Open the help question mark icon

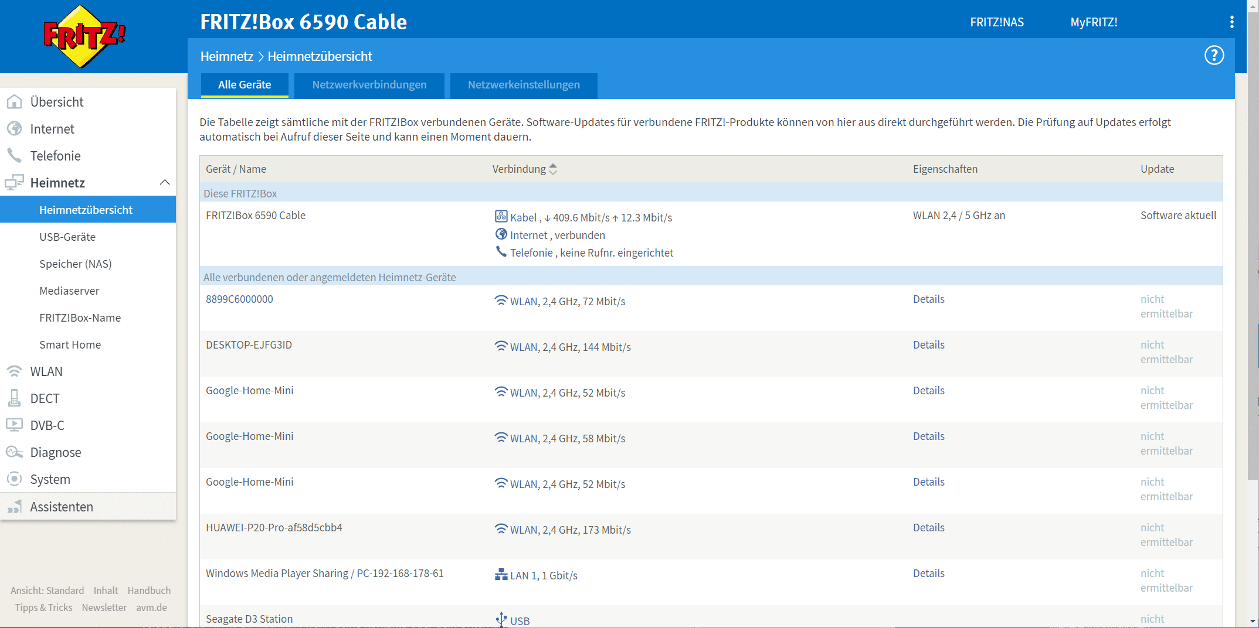[1214, 56]
